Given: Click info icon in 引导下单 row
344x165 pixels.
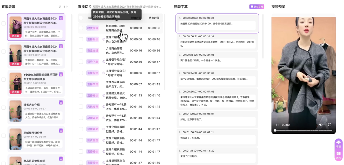Looking at the screenshot, I should pos(104,62).
